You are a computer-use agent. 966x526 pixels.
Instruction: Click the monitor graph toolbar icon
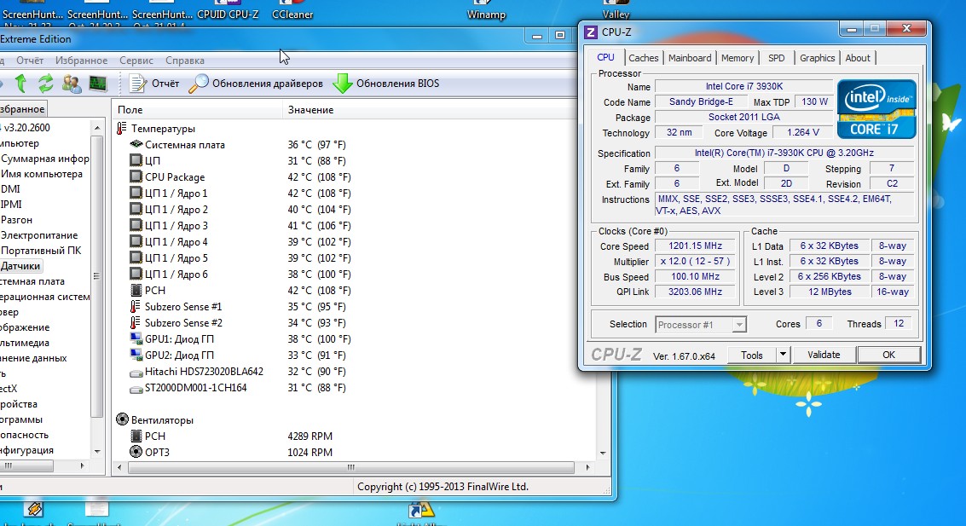(97, 84)
